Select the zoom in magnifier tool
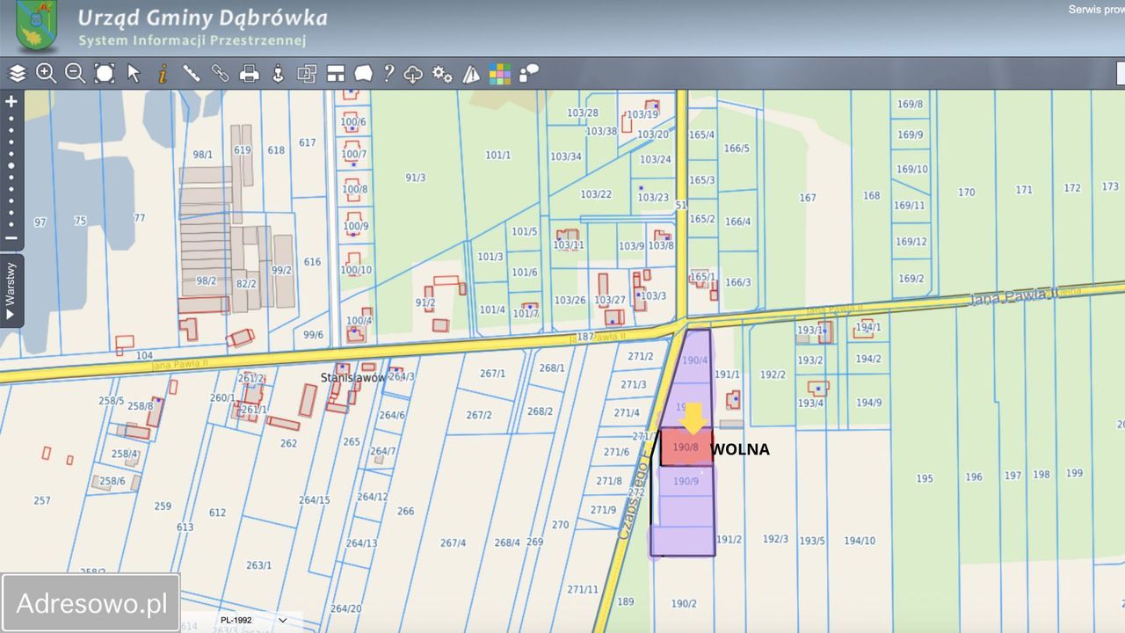This screenshot has width=1125, height=633. point(47,74)
